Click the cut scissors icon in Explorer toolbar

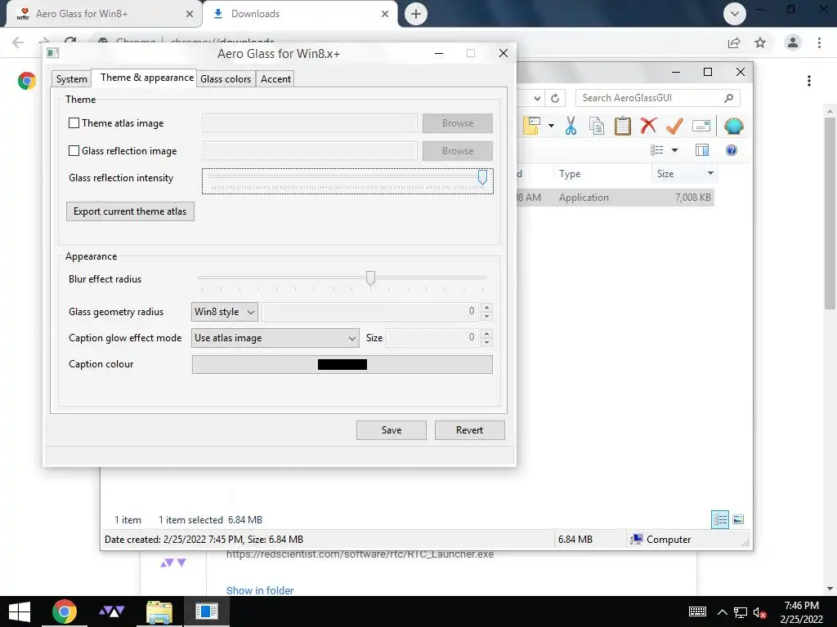pyautogui.click(x=571, y=127)
